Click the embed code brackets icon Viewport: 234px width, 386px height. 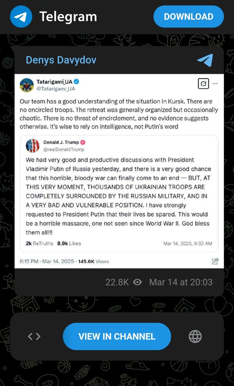point(34,336)
